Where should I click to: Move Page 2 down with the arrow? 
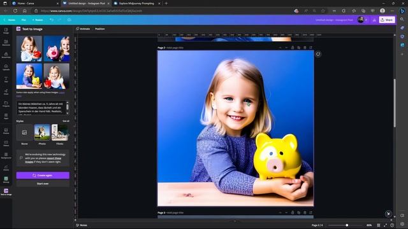point(286,48)
